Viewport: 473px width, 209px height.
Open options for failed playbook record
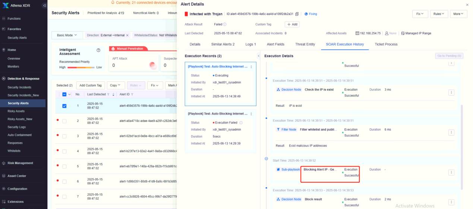tap(251, 114)
